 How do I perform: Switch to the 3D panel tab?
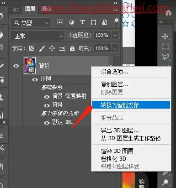pyautogui.click(x=15, y=10)
